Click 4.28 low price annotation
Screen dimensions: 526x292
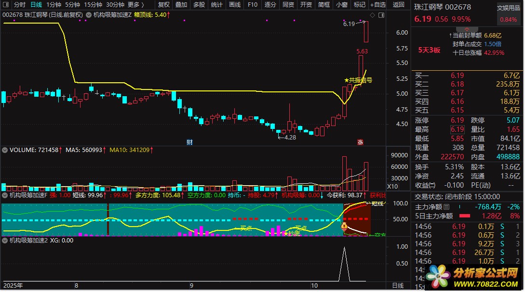290,137
